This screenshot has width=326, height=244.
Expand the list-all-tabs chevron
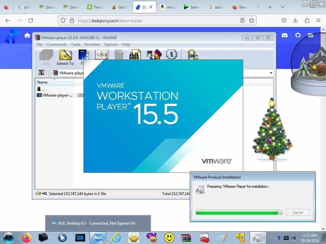(283, 7)
